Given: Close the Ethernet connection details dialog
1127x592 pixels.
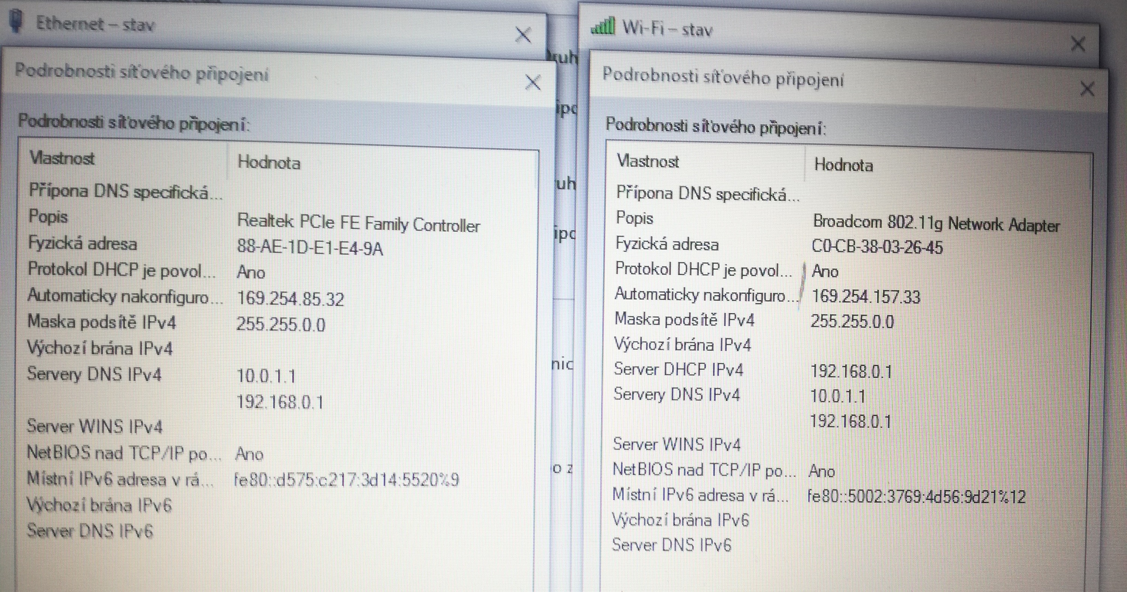Looking at the screenshot, I should 533,82.
